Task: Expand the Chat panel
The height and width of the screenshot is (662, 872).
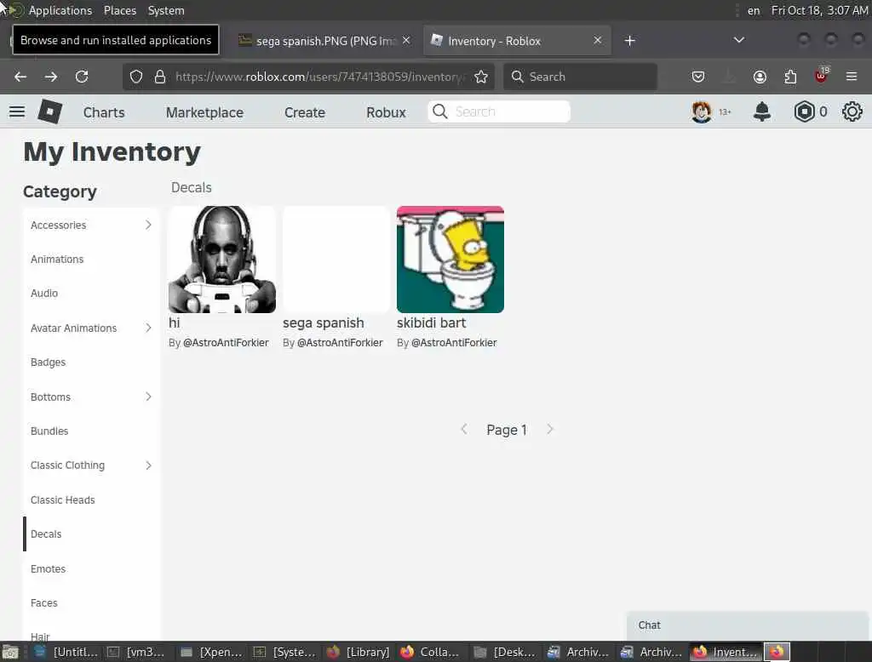Action: (x=746, y=625)
